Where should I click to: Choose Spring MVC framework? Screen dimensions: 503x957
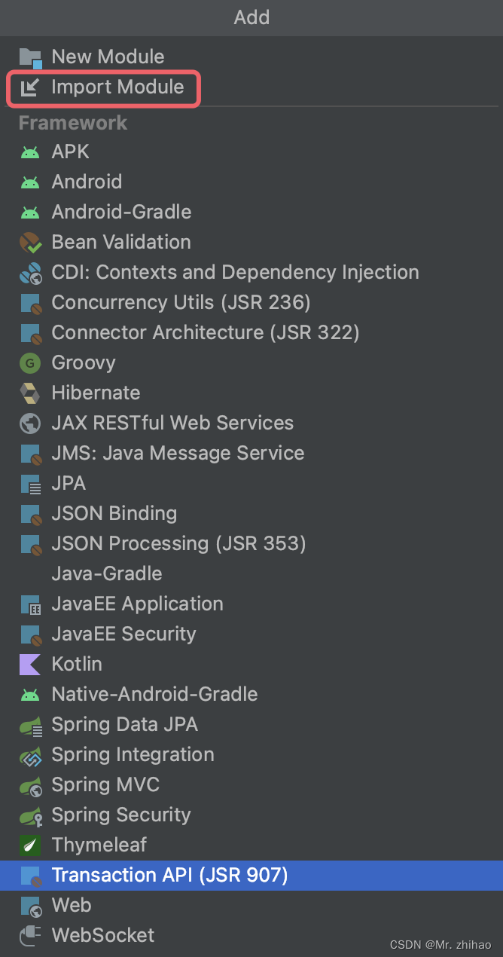point(105,784)
